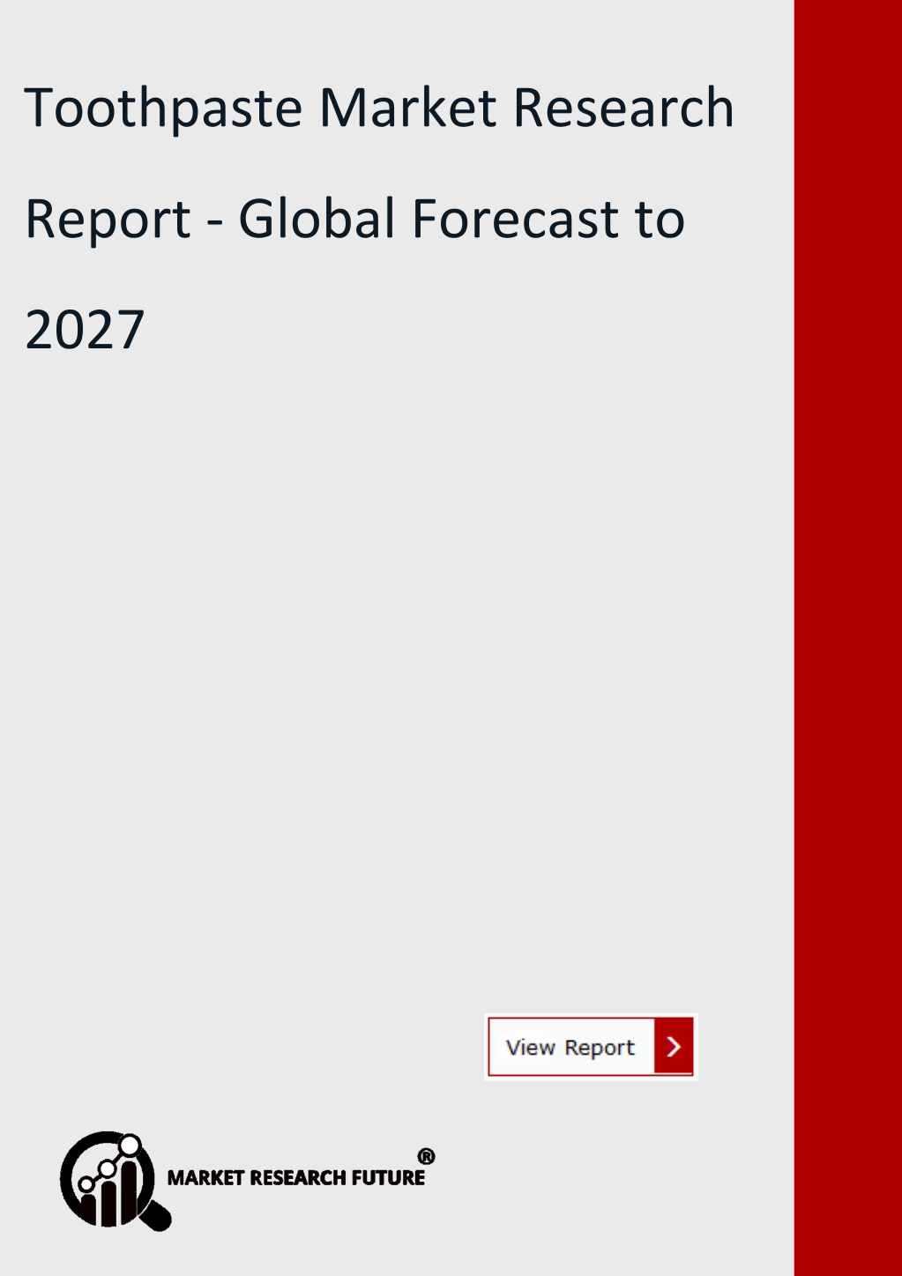
Task: Click the MARKET RESEARCH FUTURE text
Action: 296,1177
